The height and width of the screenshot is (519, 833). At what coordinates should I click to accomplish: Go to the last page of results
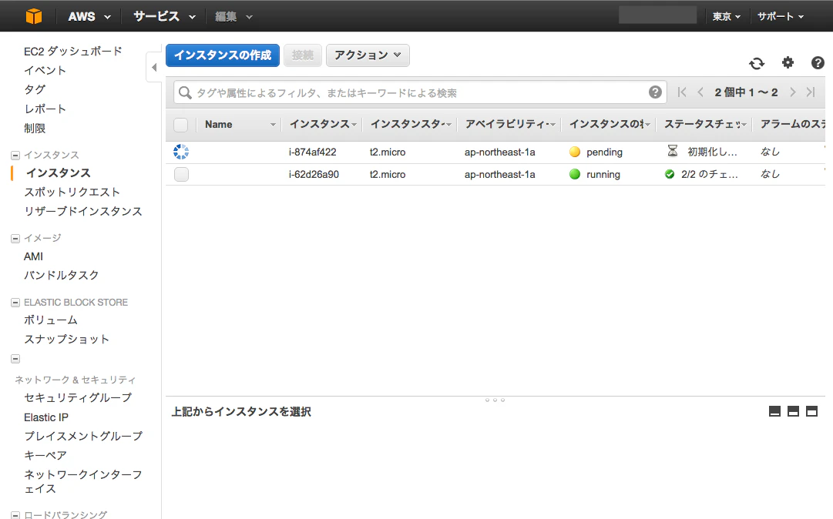[x=811, y=92]
